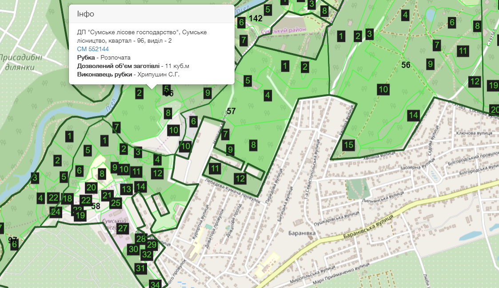
Task: Select marker 14 on the right edge of quarter 56
Action: click(413, 115)
